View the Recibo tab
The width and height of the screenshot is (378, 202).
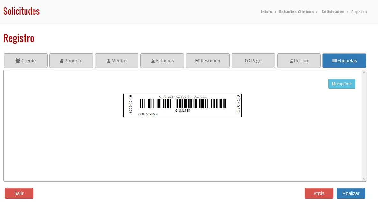299,61
